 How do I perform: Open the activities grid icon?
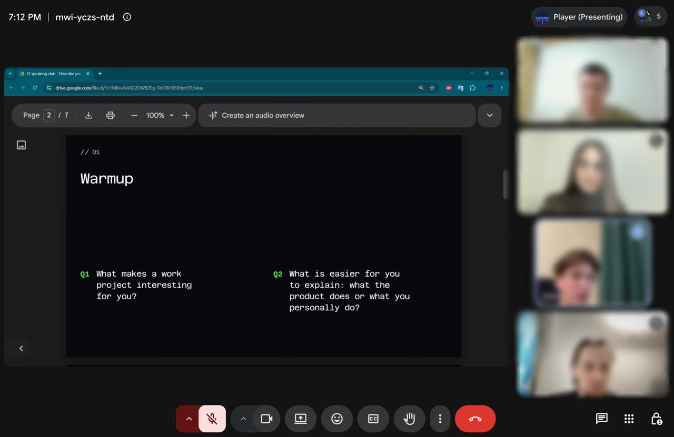click(629, 419)
